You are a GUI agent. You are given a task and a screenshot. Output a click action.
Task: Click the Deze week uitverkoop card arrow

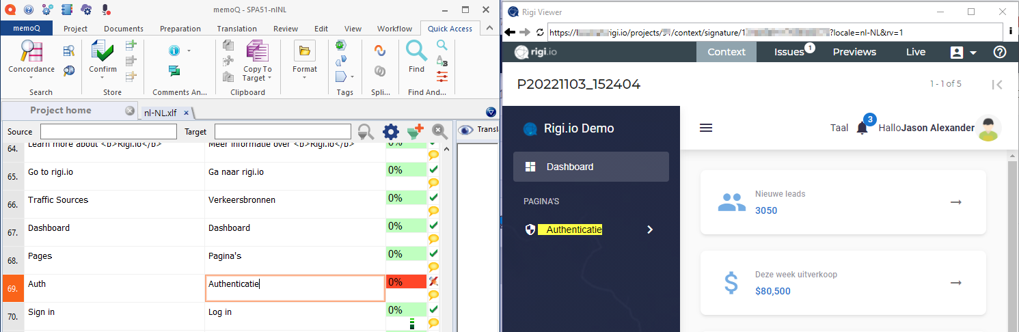click(956, 283)
